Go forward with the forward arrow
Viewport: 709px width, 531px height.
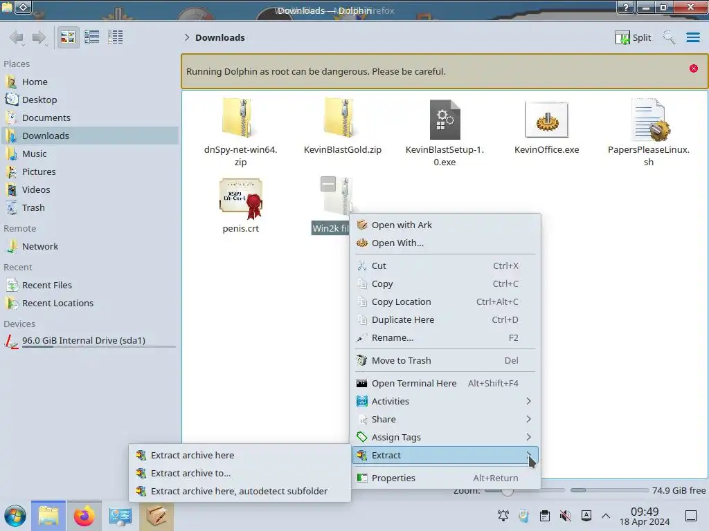pos(39,37)
